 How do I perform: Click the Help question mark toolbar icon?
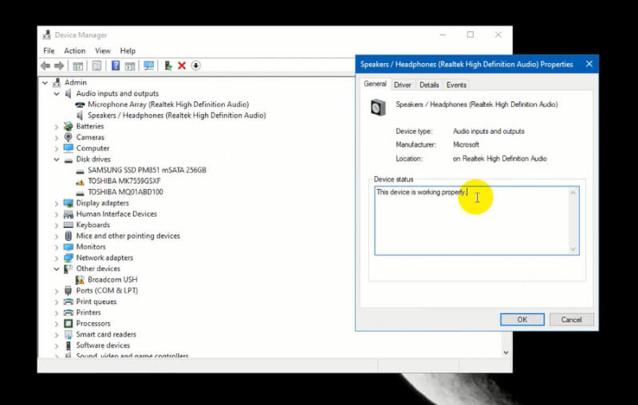[116, 66]
